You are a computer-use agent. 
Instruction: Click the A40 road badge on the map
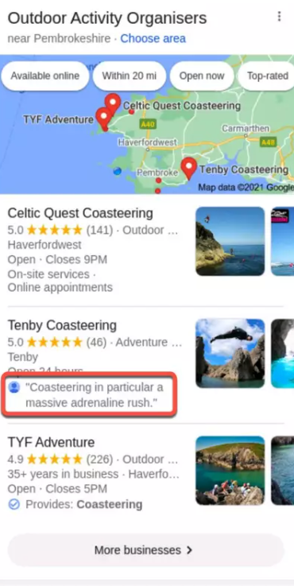pyautogui.click(x=148, y=124)
